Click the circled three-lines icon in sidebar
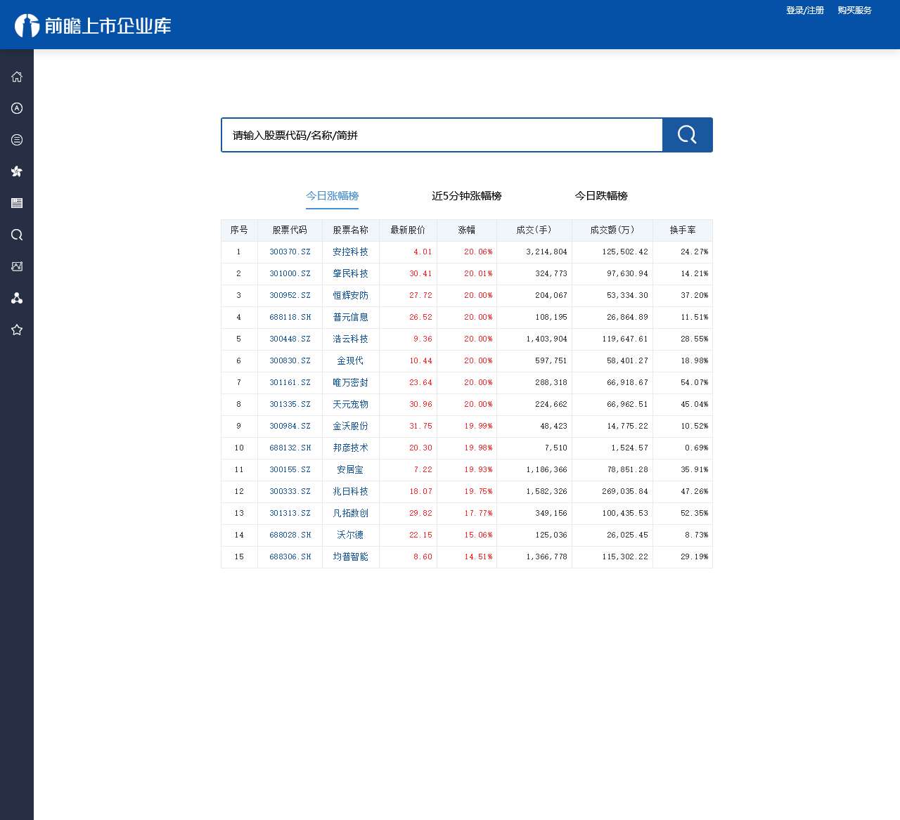This screenshot has height=820, width=900. pos(17,140)
